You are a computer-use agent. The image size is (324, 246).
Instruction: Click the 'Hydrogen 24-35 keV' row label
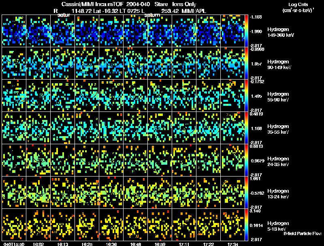(278, 162)
